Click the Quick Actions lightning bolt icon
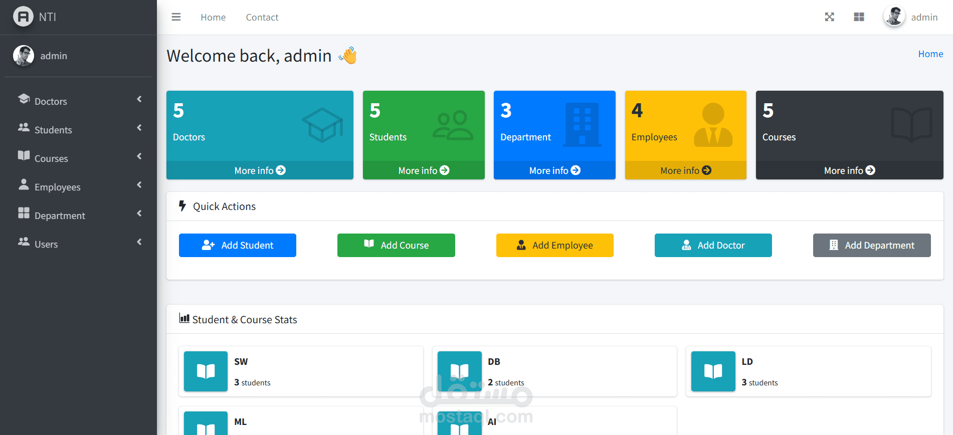Image resolution: width=953 pixels, height=435 pixels. 182,206
